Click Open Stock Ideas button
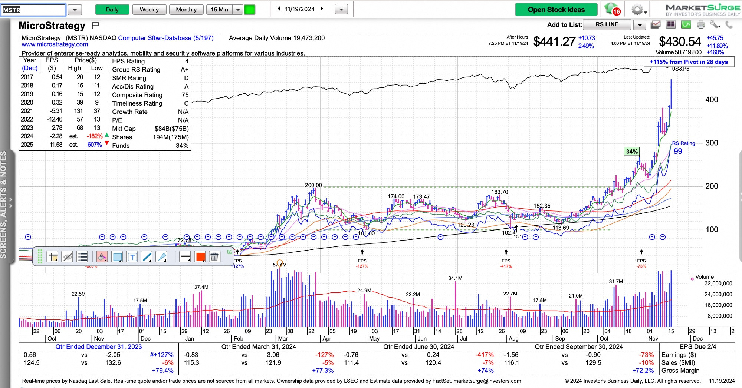The height and width of the screenshot is (388, 742). [x=556, y=10]
